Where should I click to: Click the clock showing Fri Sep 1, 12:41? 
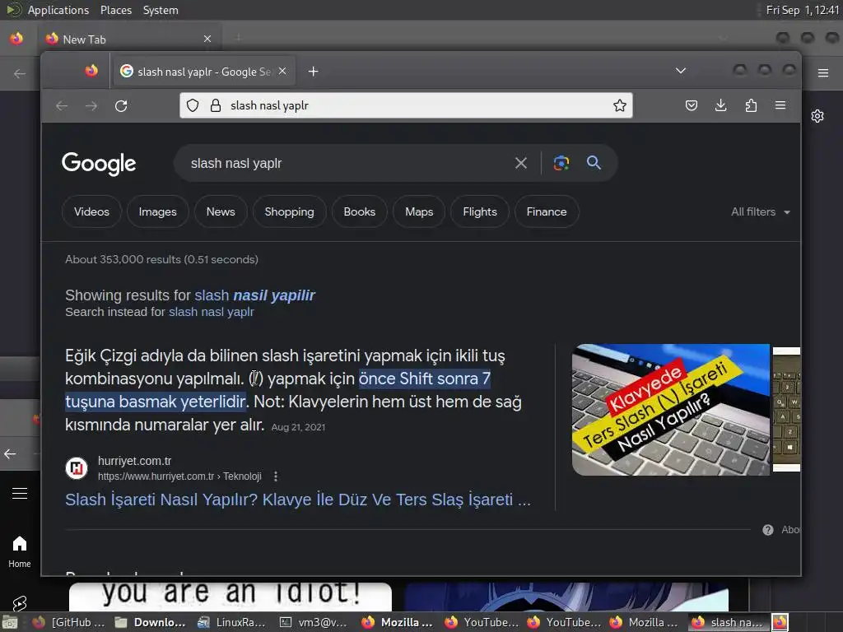tap(803, 10)
